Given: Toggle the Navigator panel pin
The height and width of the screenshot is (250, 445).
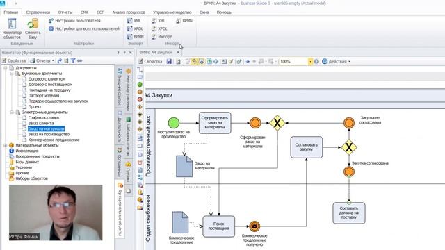Looking at the screenshot, I should tap(124, 53).
